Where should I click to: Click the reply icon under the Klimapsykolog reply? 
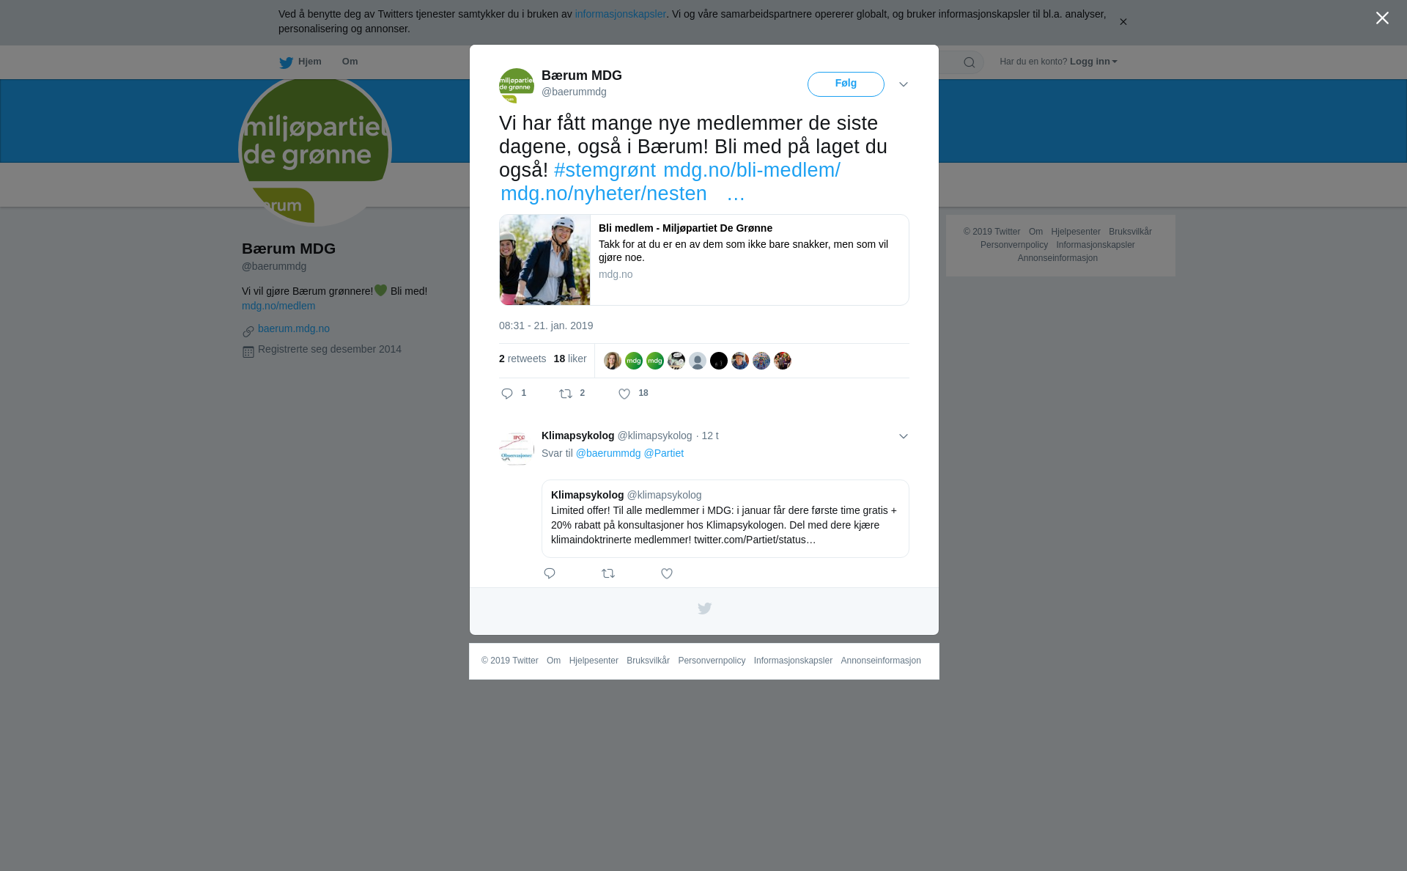tap(550, 573)
